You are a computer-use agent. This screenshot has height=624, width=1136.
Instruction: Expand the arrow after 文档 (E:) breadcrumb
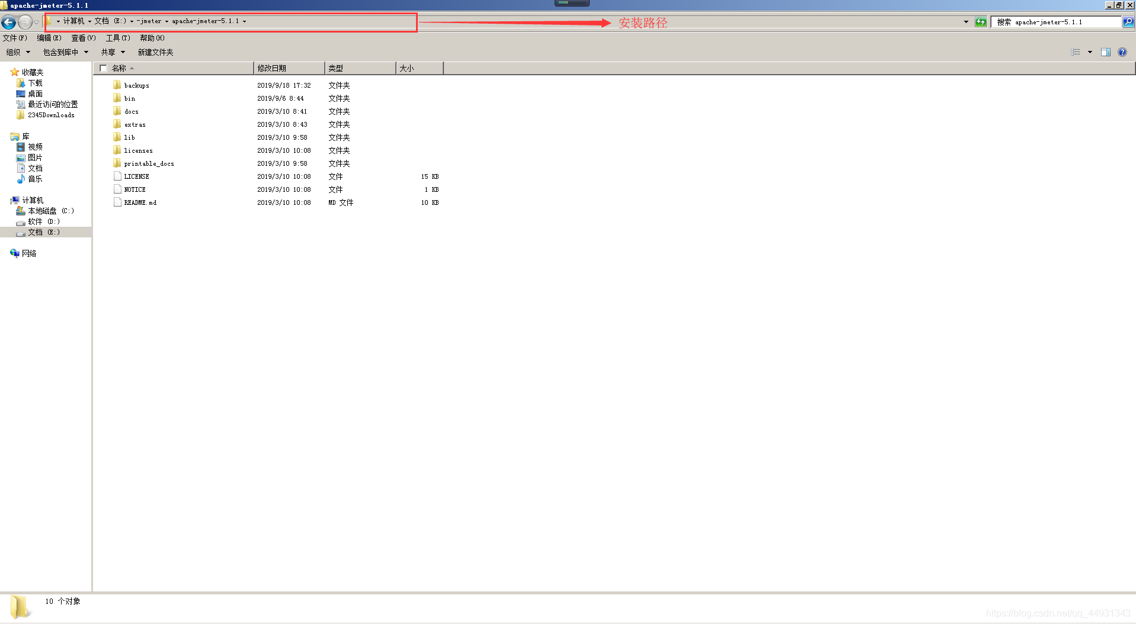pyautogui.click(x=132, y=21)
